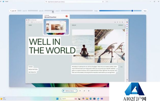
Task: Go back to the June 18 timeline
Action: click(13, 11)
